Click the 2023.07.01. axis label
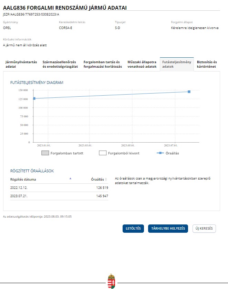Viewport: 228px width, 289px height. (x=171, y=145)
